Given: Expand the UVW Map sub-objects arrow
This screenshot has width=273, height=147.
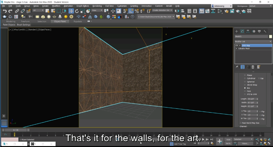Looking at the screenshot, I should (x=240, y=45).
